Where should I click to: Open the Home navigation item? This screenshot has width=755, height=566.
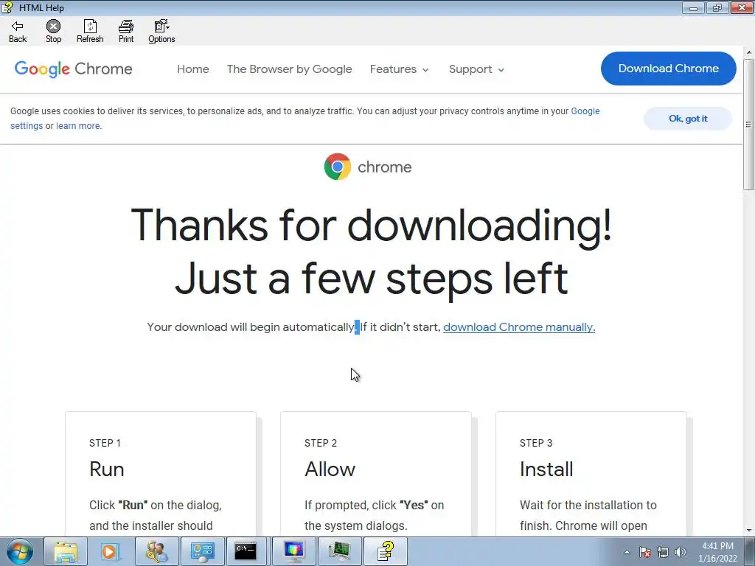tap(192, 69)
